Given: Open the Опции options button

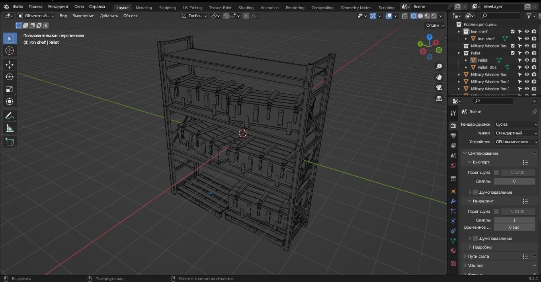Looking at the screenshot, I should 435,25.
